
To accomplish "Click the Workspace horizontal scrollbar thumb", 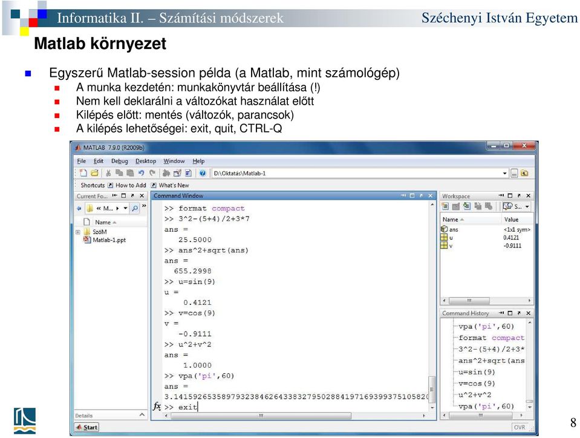I will [x=469, y=301].
